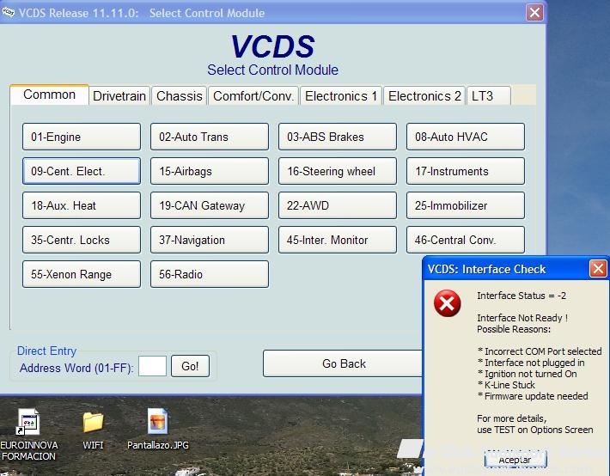Image resolution: width=610 pixels, height=476 pixels.
Task: Click the 'Incorrect COM Port selected' line
Action: (540, 351)
